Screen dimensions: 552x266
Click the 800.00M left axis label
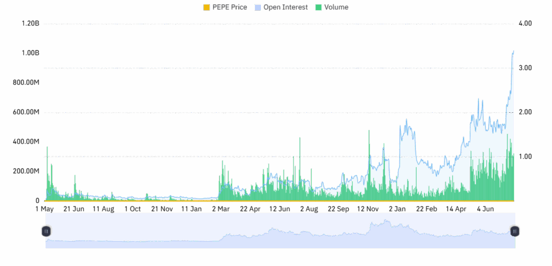tap(27, 83)
